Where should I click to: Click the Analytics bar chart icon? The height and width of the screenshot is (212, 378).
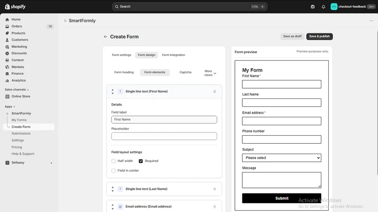[7, 81]
